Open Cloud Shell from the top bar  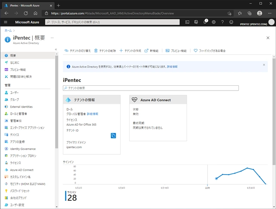coord(187,22)
